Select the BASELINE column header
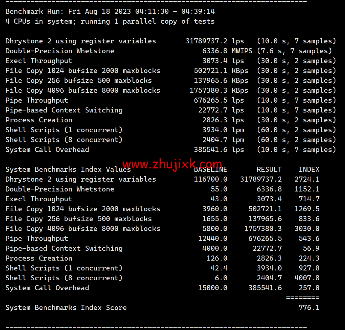This screenshot has width=345, height=330. [x=211, y=169]
